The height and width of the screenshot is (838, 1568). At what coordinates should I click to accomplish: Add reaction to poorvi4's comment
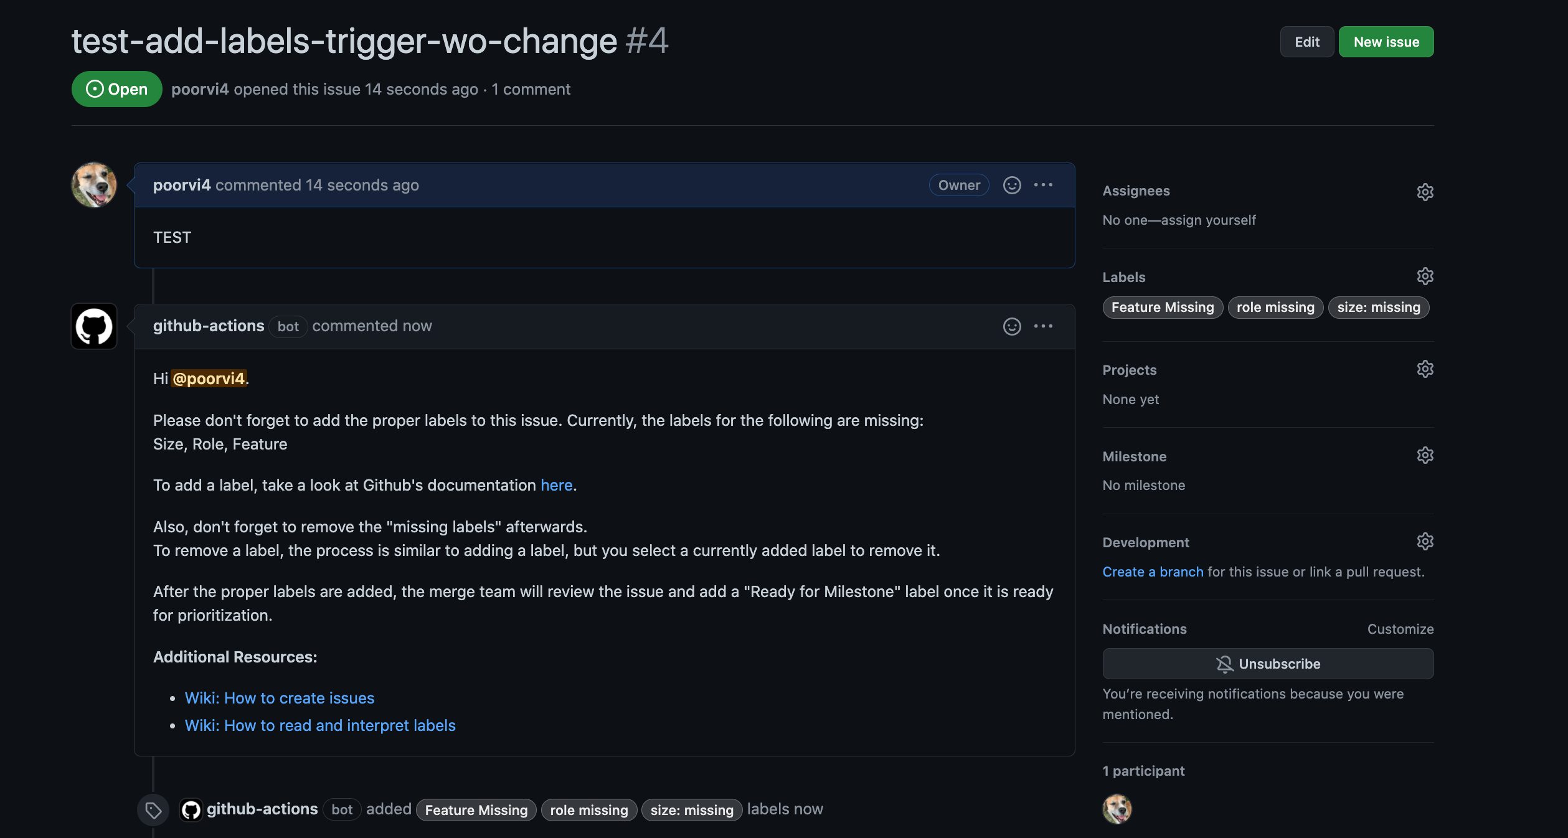1012,185
